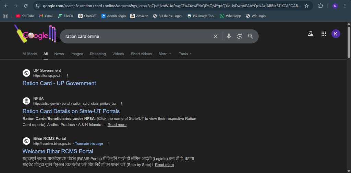This screenshot has height=173, width=351.
Task: Reload the current page
Action: (x=26, y=6)
